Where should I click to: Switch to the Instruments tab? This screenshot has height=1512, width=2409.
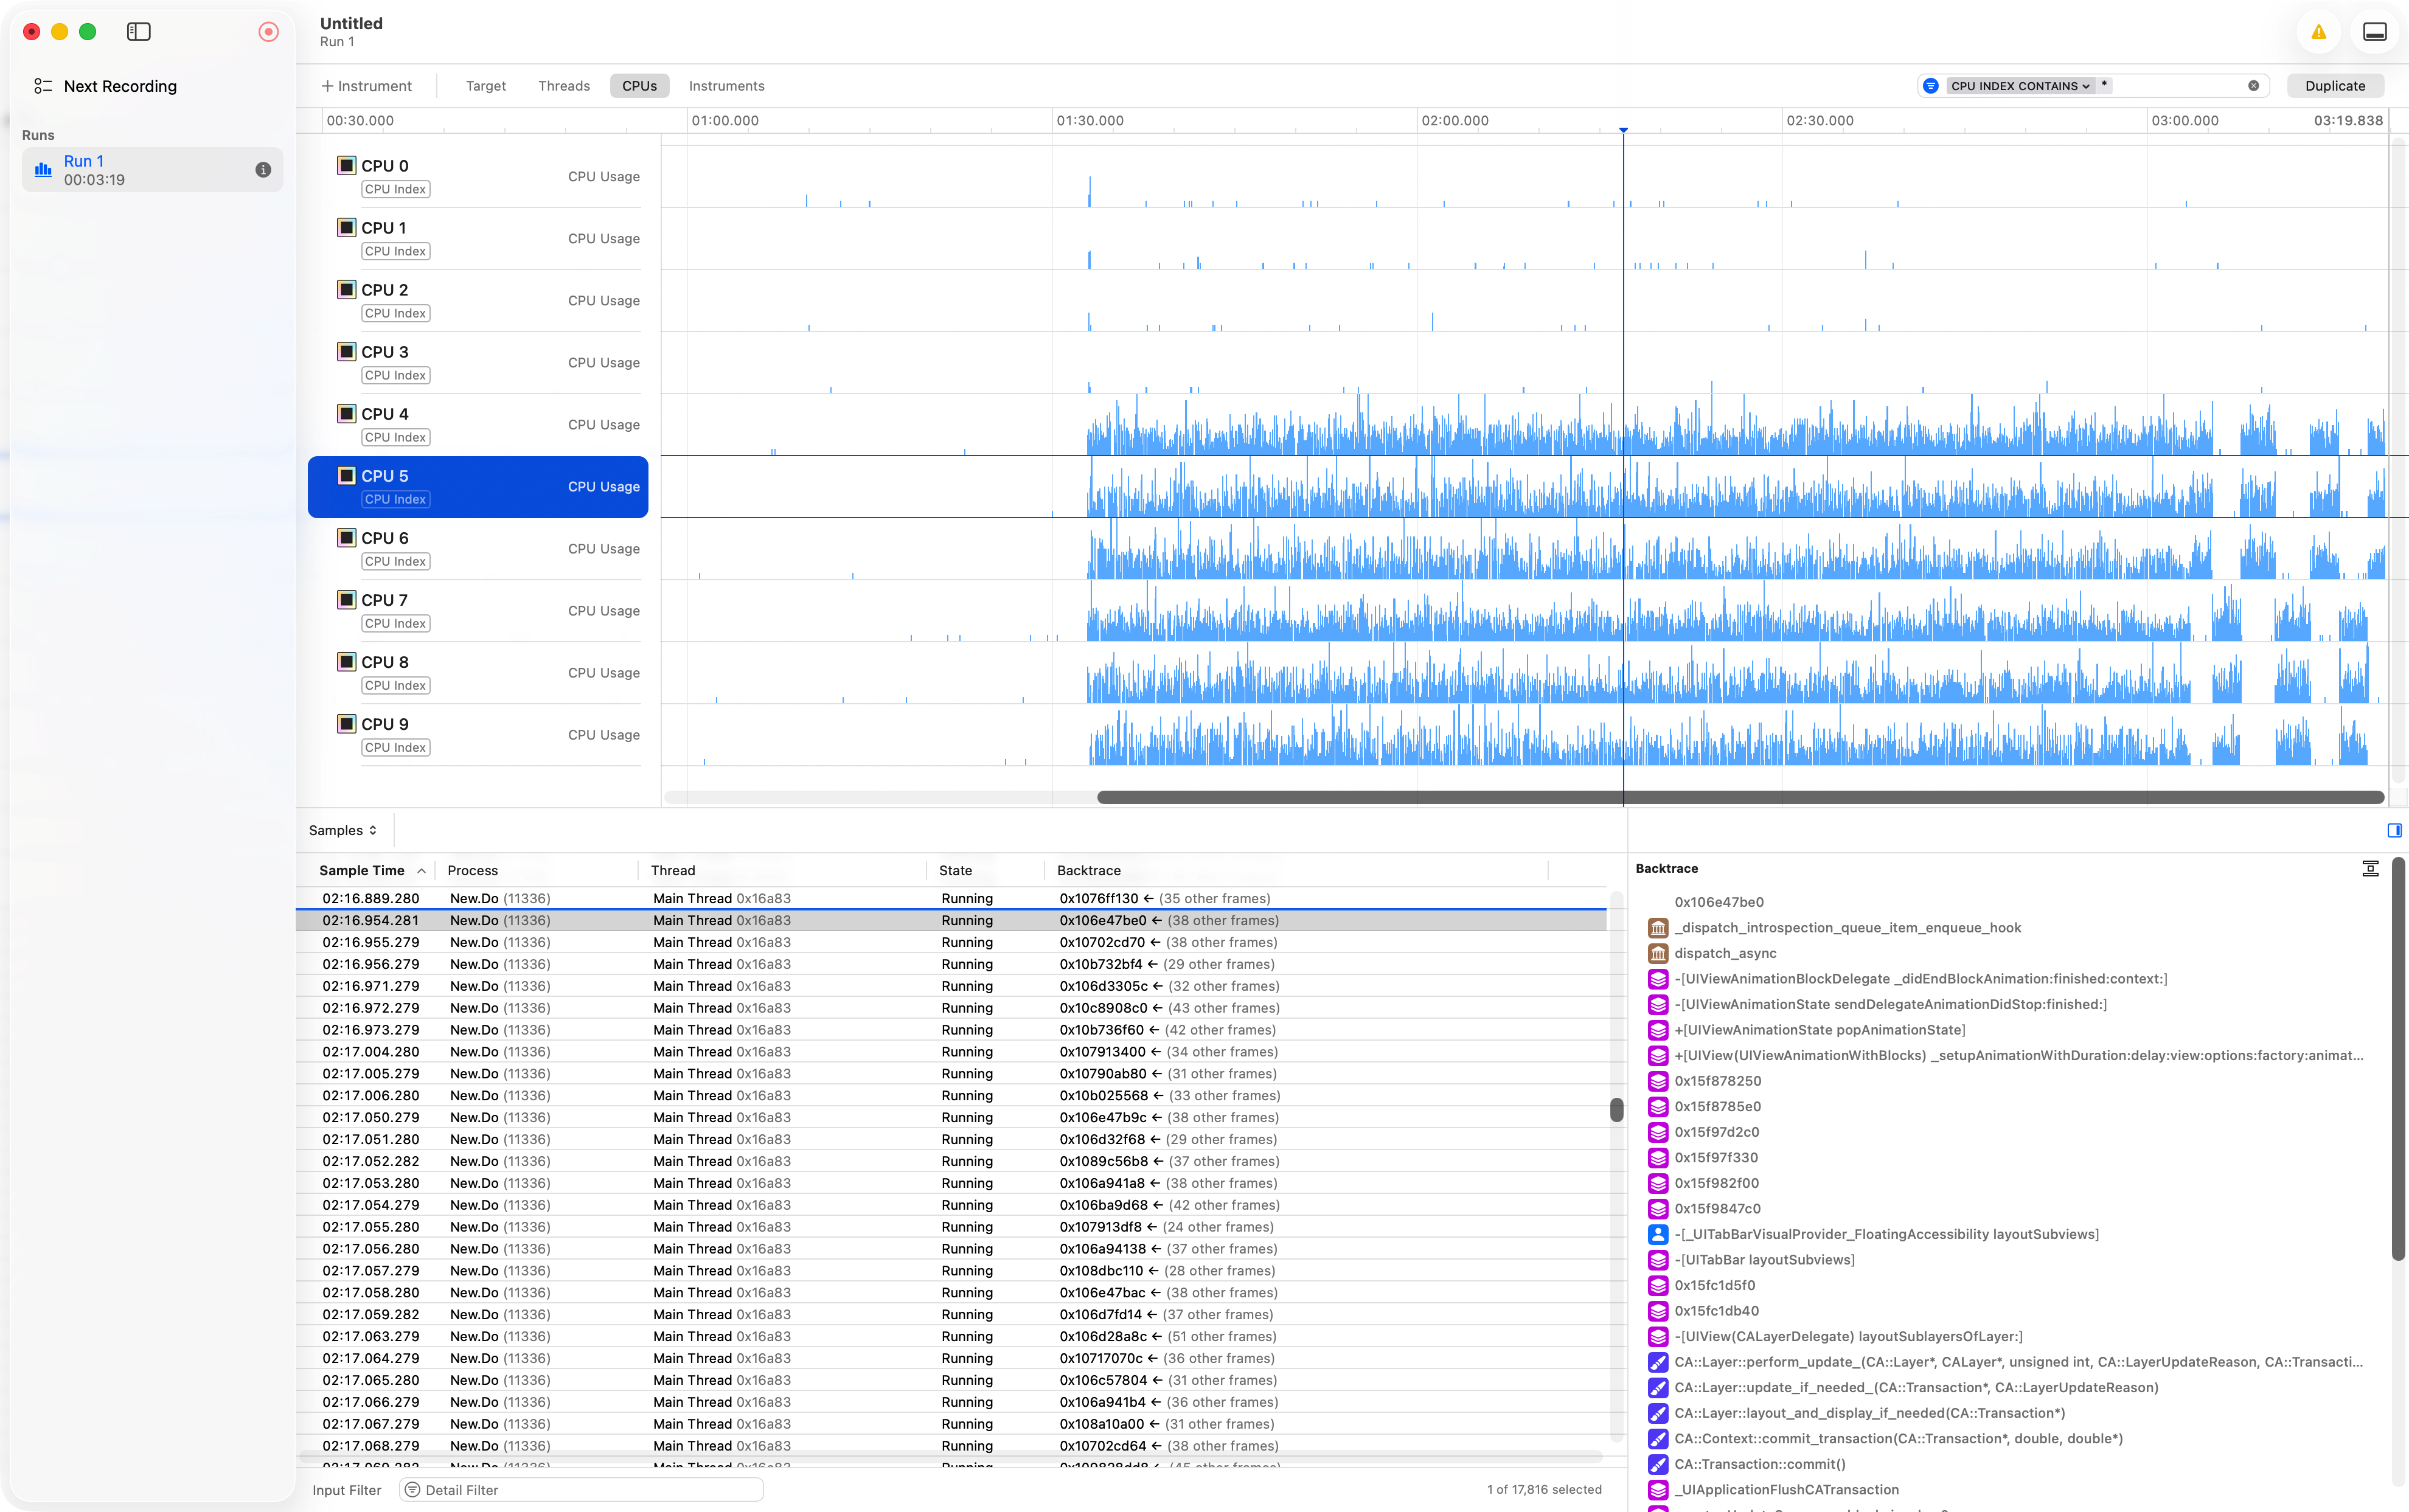point(726,86)
